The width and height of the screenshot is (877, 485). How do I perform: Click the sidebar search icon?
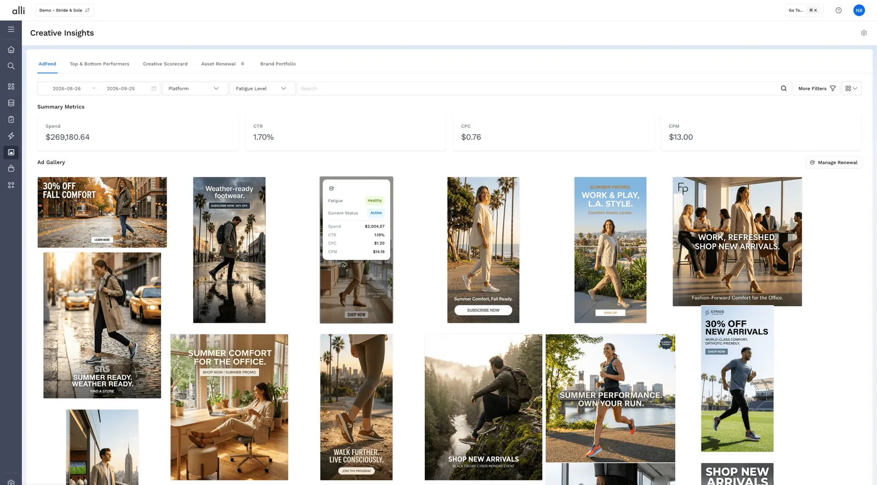pos(11,66)
